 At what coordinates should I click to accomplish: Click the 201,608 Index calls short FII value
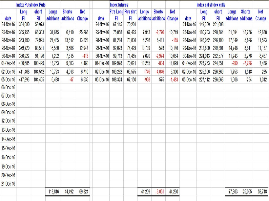(x=218, y=24)
